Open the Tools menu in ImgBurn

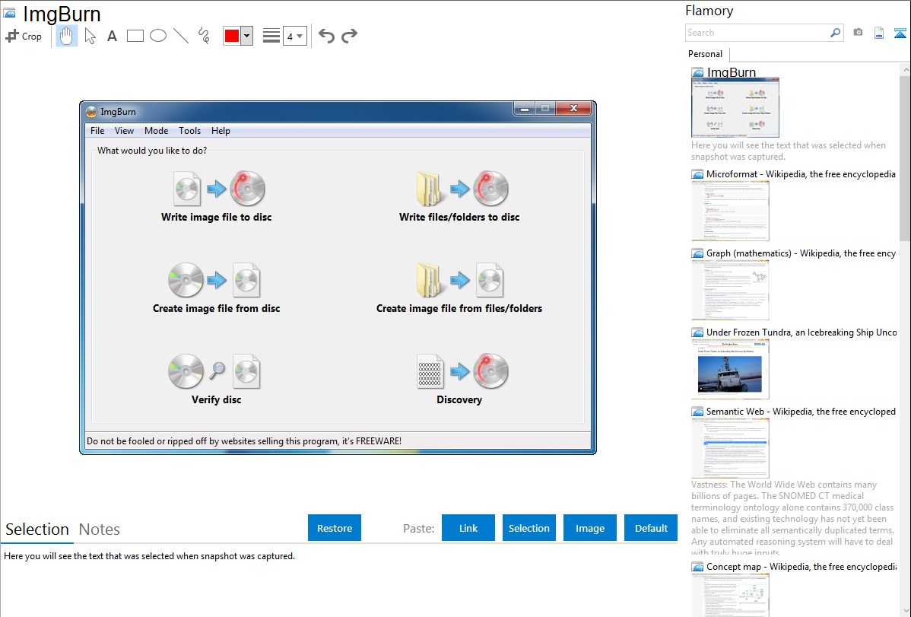pos(189,130)
